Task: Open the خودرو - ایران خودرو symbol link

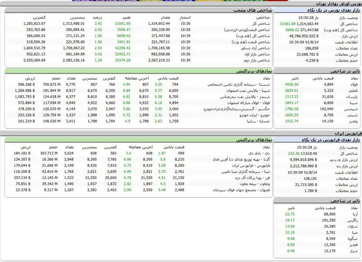Action: tap(255, 115)
